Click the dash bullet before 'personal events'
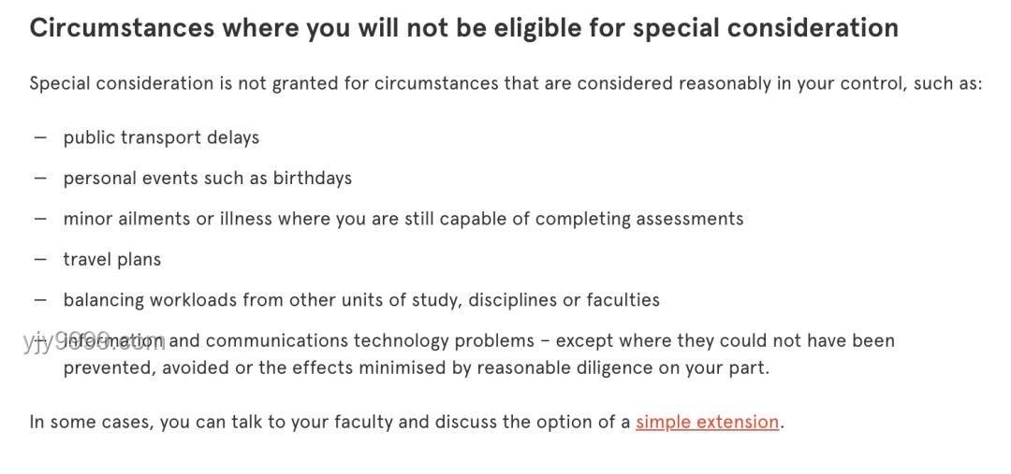The width and height of the screenshot is (1011, 474). click(x=40, y=179)
